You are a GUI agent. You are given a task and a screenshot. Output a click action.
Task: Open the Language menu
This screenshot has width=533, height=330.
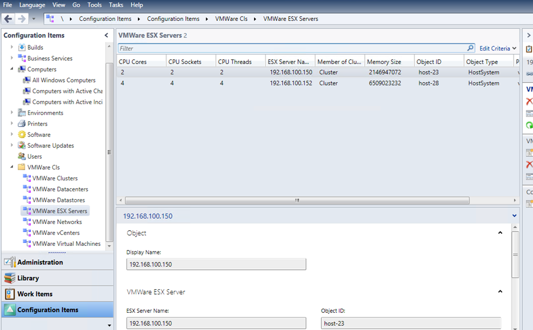click(32, 5)
